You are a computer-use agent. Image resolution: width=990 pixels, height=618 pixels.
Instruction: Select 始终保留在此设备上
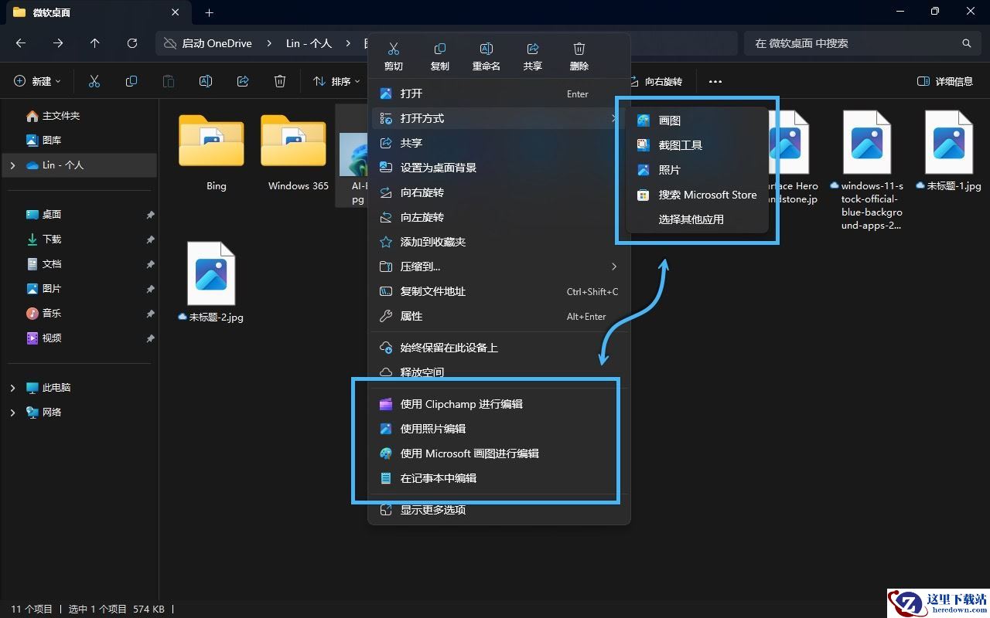[x=500, y=348]
